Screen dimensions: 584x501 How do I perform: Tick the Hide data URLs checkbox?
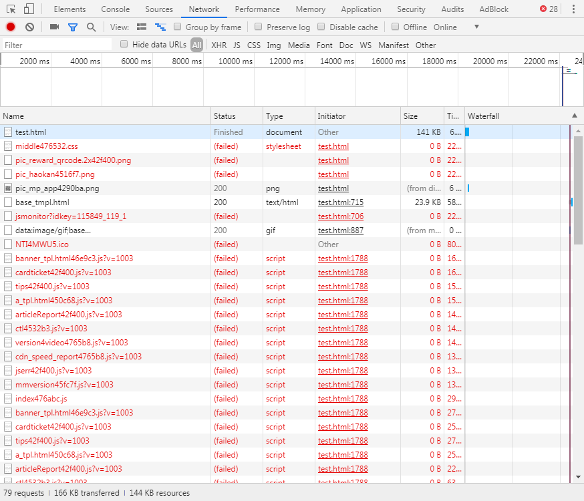point(124,45)
